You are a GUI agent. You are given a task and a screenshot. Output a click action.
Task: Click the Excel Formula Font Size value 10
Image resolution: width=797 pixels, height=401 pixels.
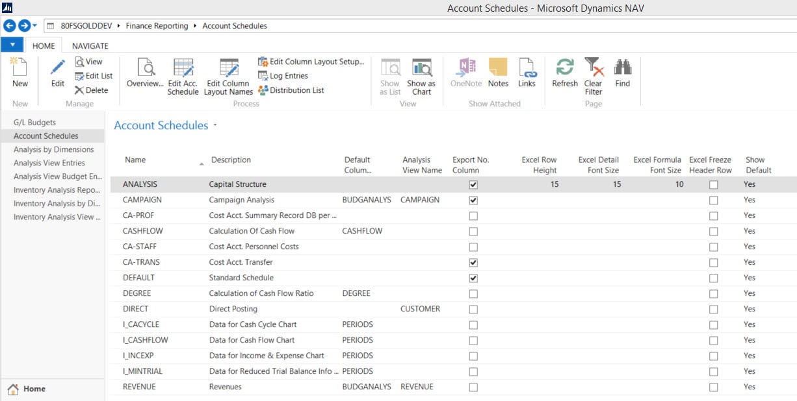[679, 184]
